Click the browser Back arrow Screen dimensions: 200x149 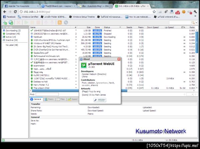click(5, 12)
